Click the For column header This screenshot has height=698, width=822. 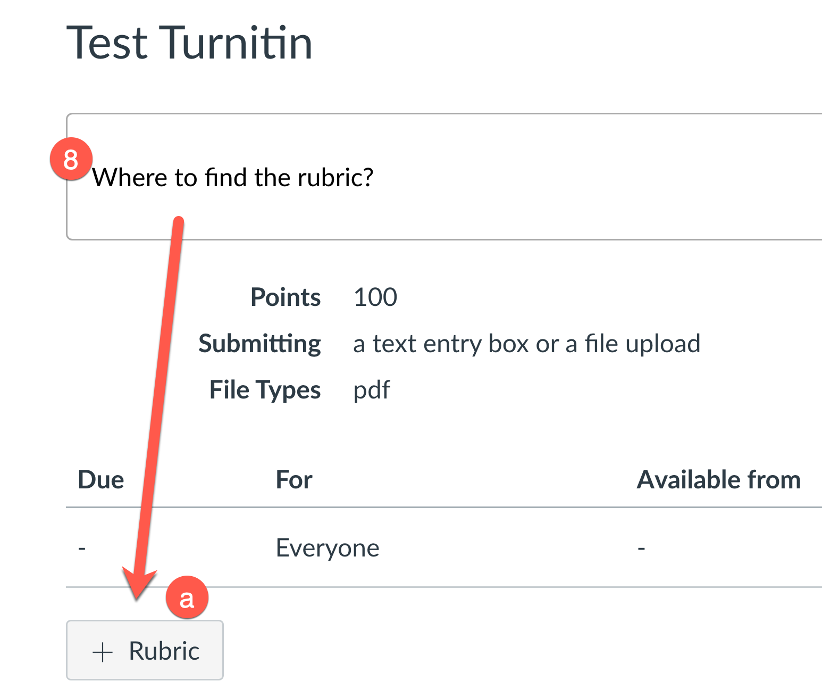click(294, 480)
